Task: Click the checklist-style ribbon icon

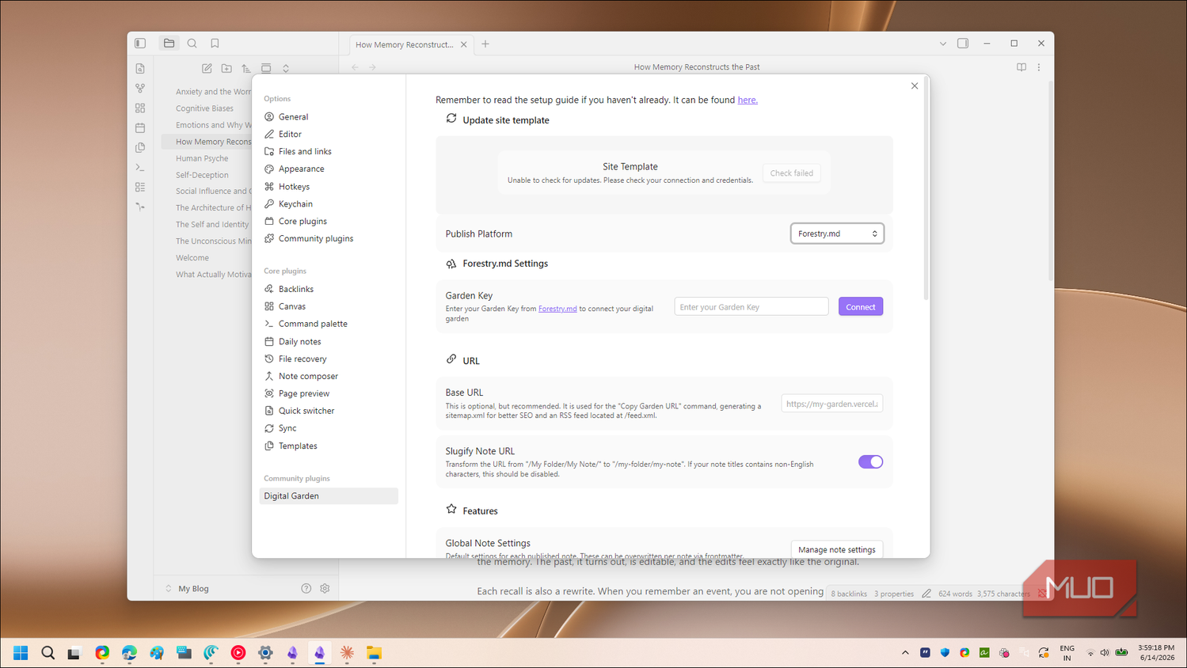Action: pyautogui.click(x=140, y=188)
